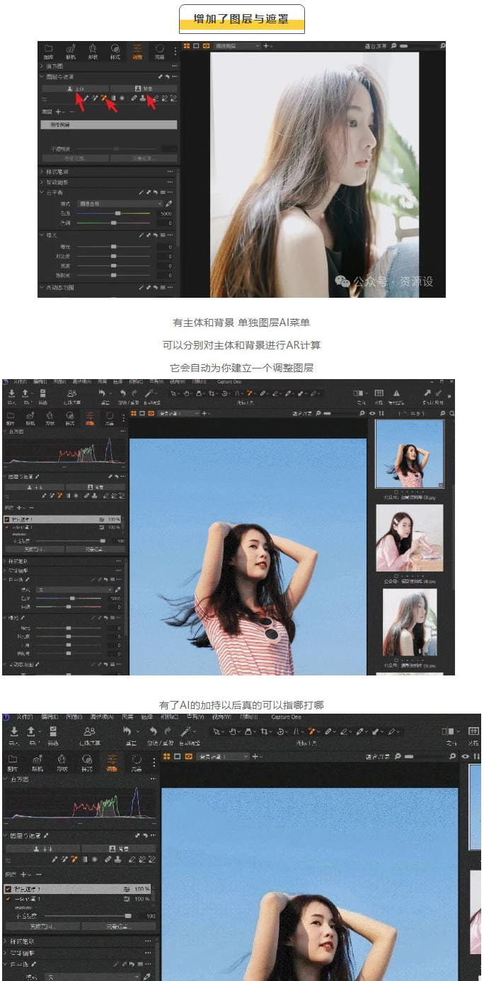Click the 背景 background mask button in top screenshot
This screenshot has width=484, height=981.
tap(144, 88)
